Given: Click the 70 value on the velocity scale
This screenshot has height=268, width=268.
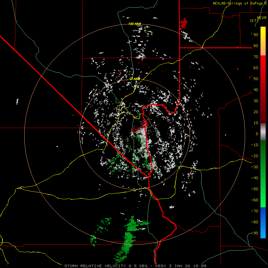Looking at the screenshot, I should click(x=256, y=57).
